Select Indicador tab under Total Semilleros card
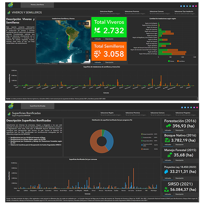204x204 pixels. coord(98,62)
